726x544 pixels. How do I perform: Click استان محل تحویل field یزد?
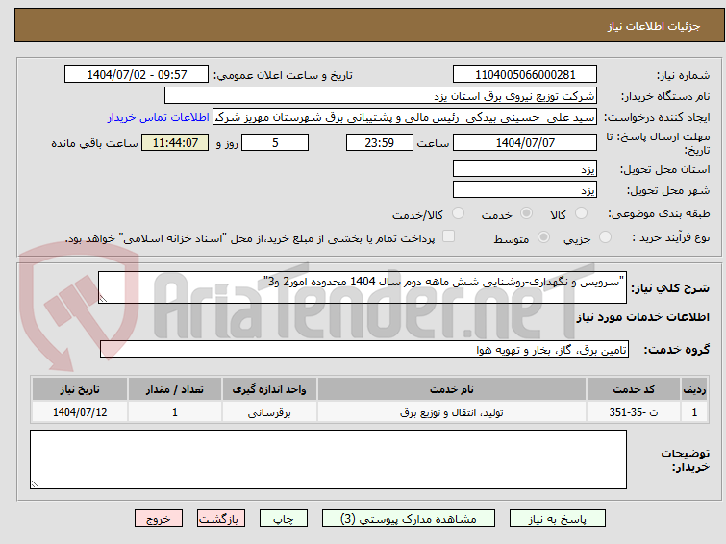coord(525,168)
